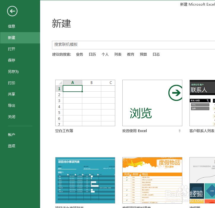Screen dimensions: 215x208
Task: Select 打印 in the sidebar
Action: [x=12, y=83]
